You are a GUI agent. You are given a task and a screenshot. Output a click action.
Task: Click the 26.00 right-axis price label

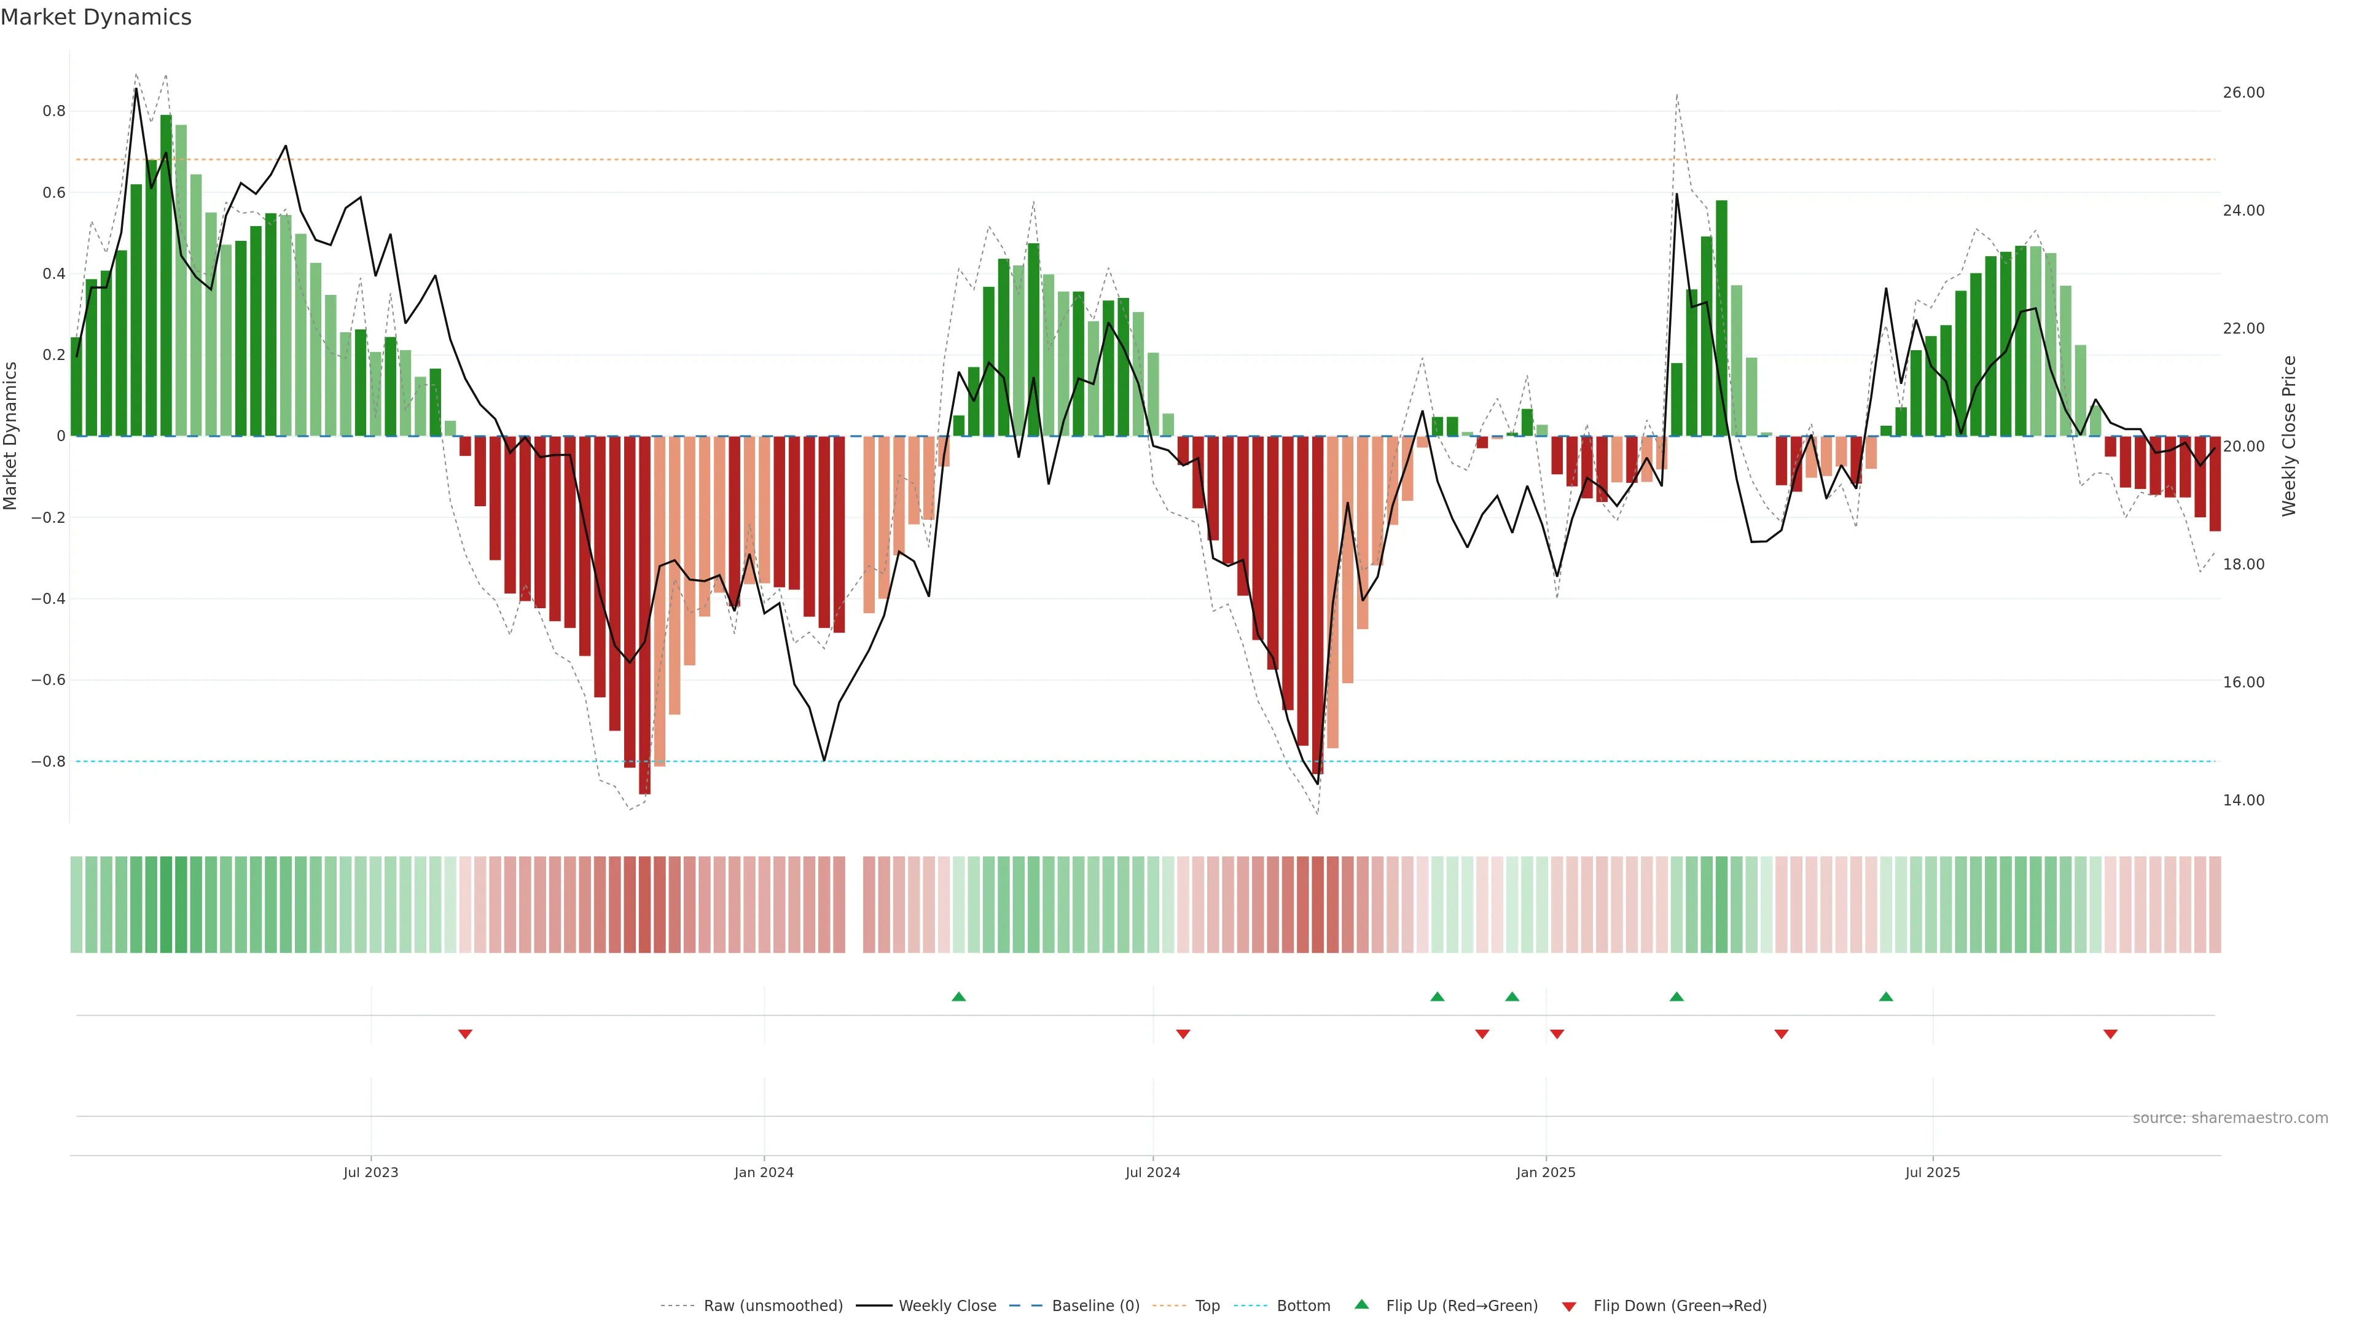2243,93
